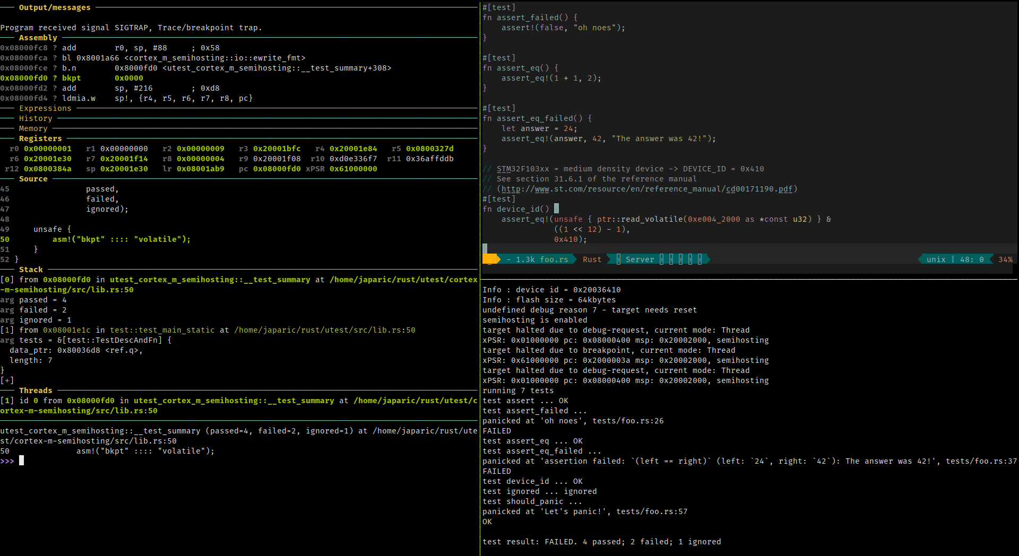1019x556 pixels.
Task: Select the highlighted "bkpt" instruction in Assembly
Action: coord(72,78)
